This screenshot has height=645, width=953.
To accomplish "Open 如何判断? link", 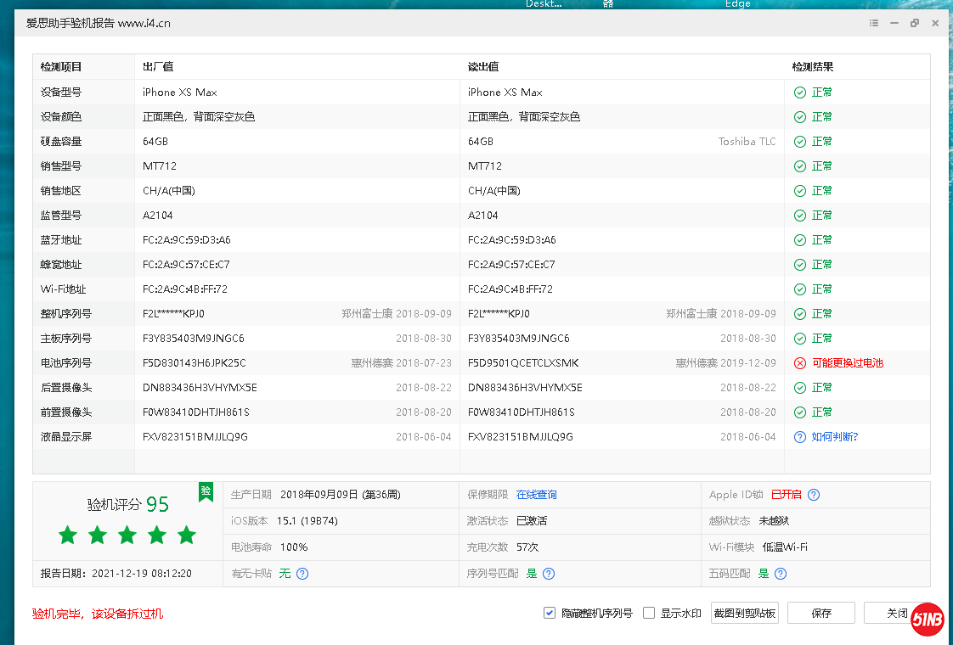I will point(834,437).
